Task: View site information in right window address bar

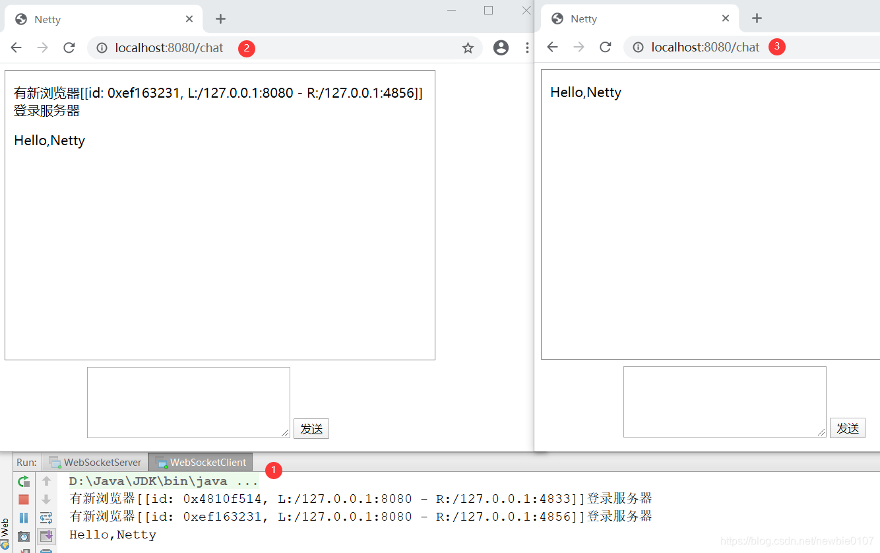Action: click(639, 47)
